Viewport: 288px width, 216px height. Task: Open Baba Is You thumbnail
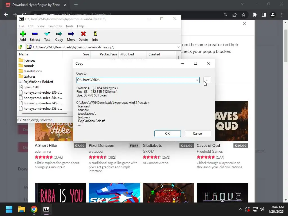pyautogui.click(x=60, y=193)
